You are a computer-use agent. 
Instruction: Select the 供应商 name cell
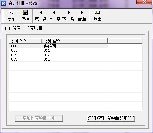(x=75, y=46)
